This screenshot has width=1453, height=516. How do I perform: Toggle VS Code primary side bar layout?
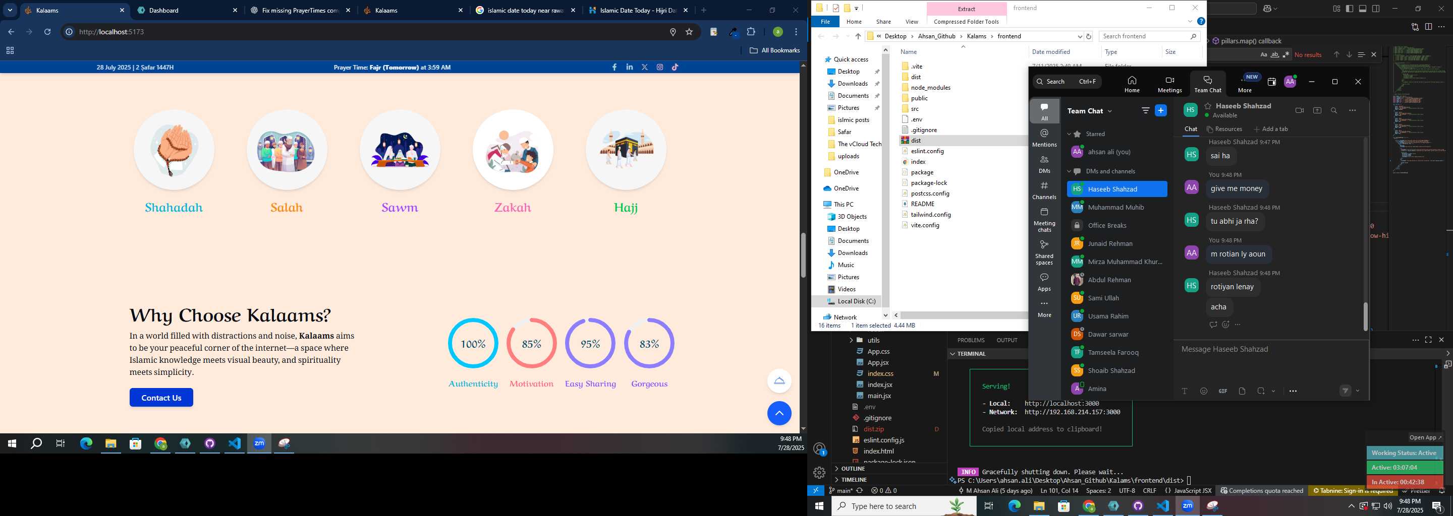pyautogui.click(x=1349, y=9)
